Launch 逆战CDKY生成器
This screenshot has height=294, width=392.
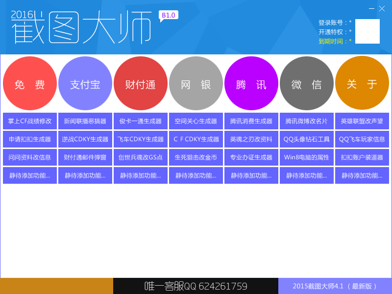tap(85, 139)
